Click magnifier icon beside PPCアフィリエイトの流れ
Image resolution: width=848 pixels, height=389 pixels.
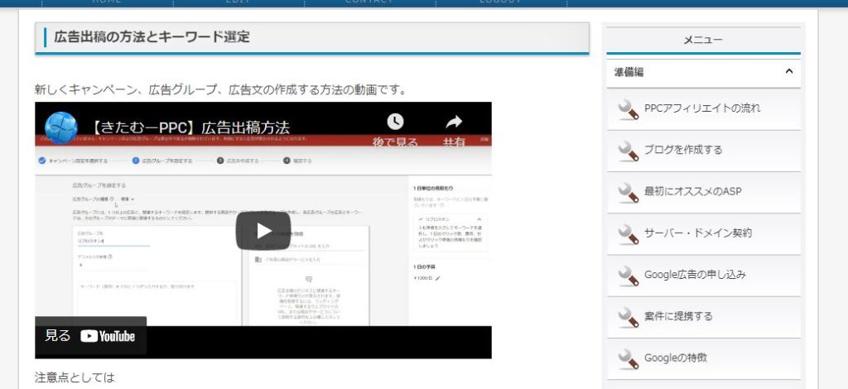click(629, 108)
